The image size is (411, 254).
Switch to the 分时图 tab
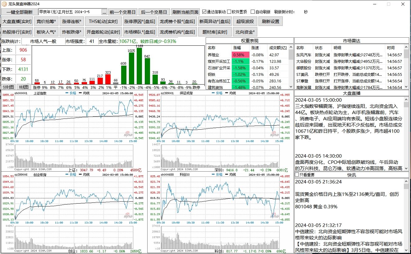click(x=8, y=87)
